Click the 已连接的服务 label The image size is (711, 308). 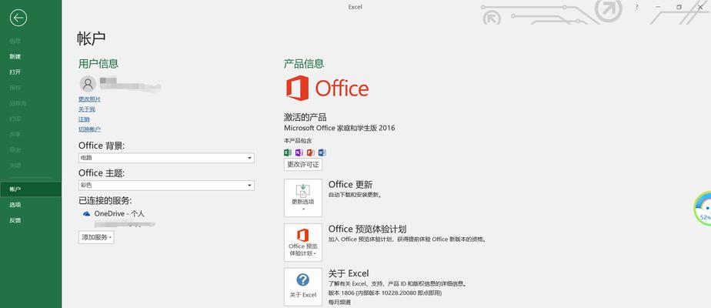105,200
